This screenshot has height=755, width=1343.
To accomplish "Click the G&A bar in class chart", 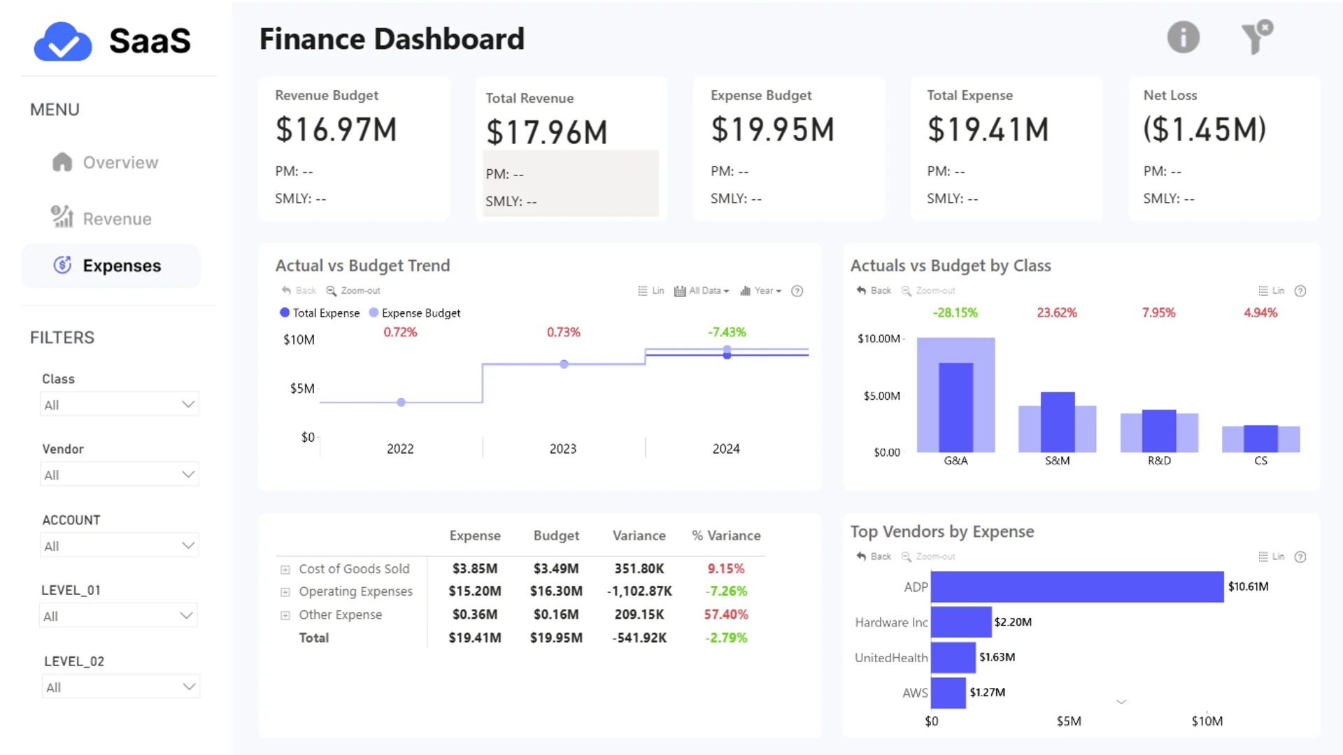I will 955,407.
